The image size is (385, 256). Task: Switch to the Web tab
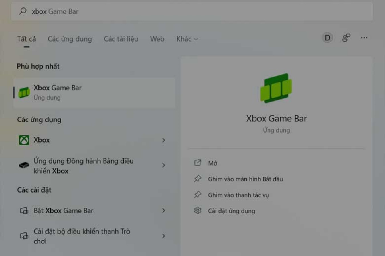click(x=157, y=39)
